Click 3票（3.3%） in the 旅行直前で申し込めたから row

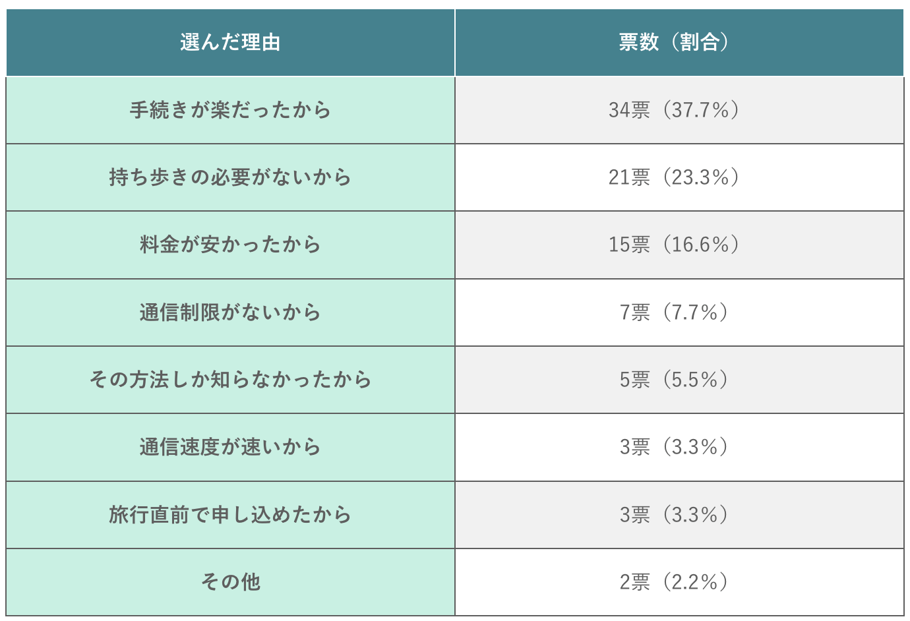674,515
